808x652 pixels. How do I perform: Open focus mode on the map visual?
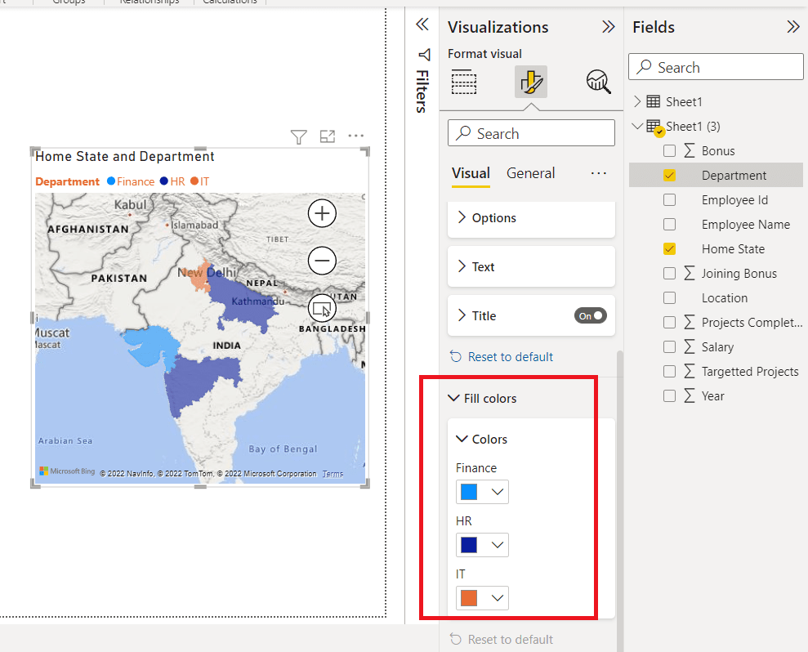click(x=327, y=136)
